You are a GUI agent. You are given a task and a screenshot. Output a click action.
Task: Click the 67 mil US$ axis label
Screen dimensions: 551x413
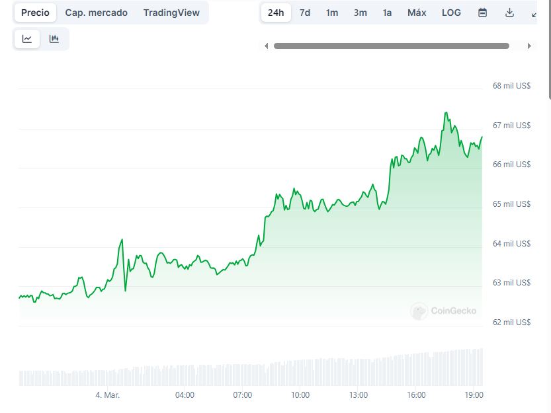pyautogui.click(x=512, y=126)
